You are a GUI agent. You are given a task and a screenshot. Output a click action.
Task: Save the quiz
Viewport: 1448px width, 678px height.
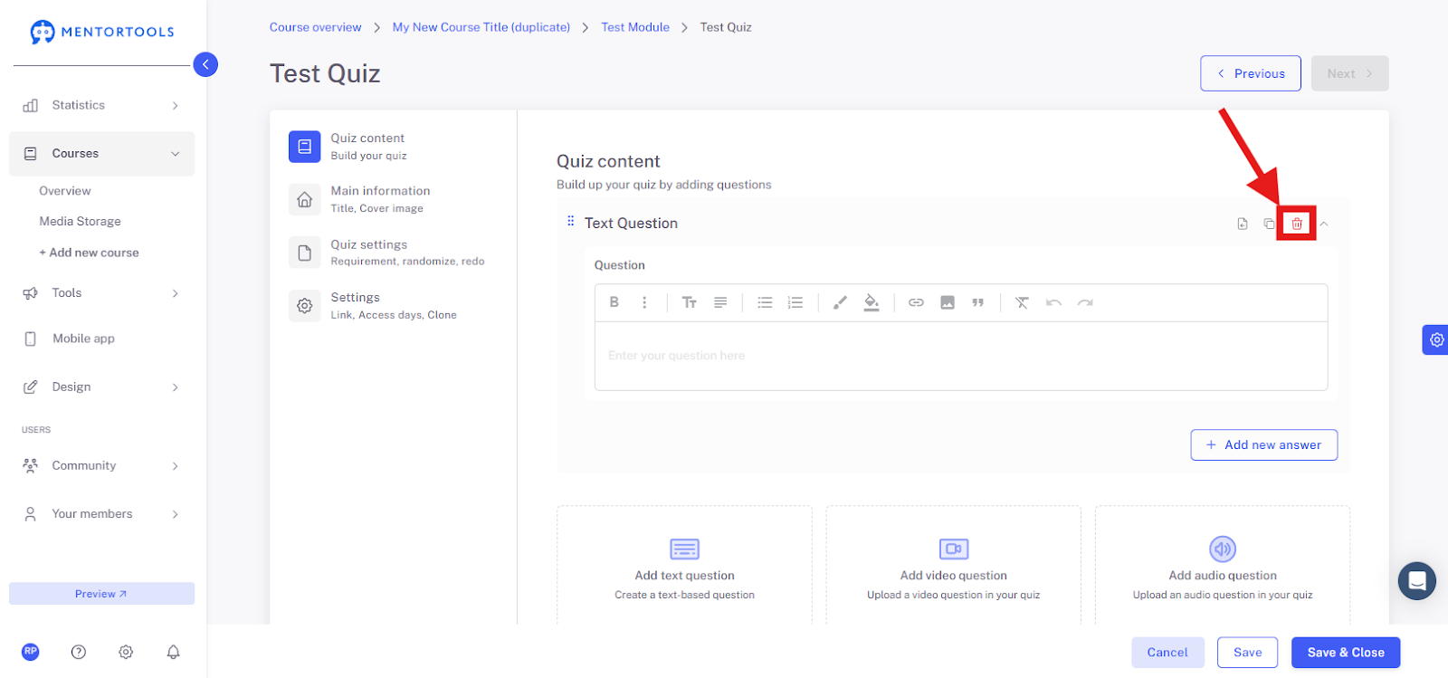[x=1247, y=652]
